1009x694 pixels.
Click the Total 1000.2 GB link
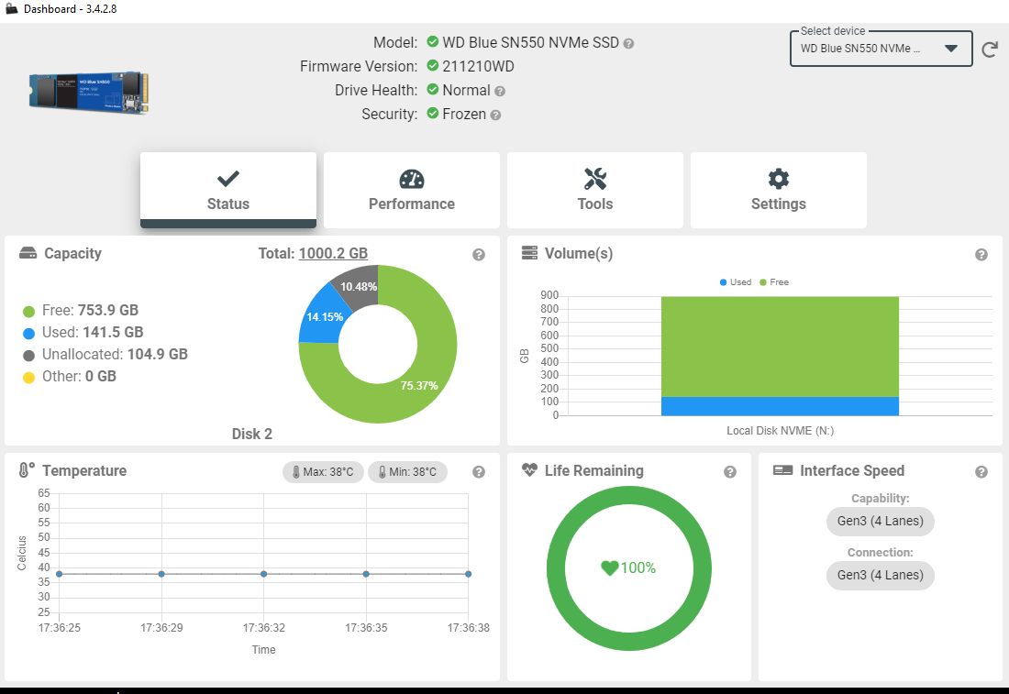tap(333, 254)
